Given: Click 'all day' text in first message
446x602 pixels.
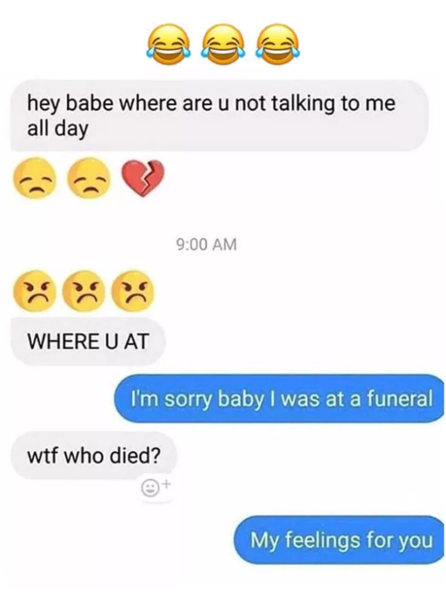Looking at the screenshot, I should (x=57, y=129).
